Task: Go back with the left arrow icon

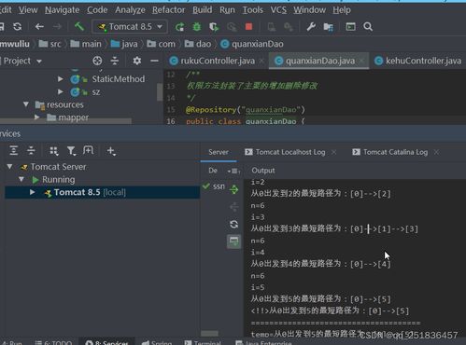Action: [x=39, y=27]
